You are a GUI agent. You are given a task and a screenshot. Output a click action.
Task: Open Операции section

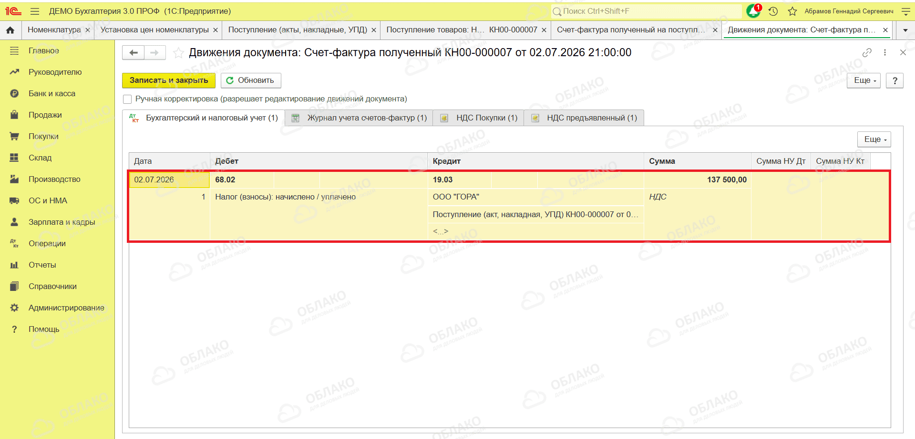(47, 243)
